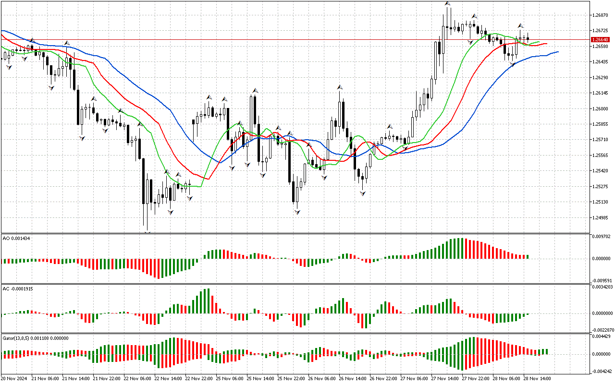Click the 22 Nov 14:00 time label

coord(168,378)
